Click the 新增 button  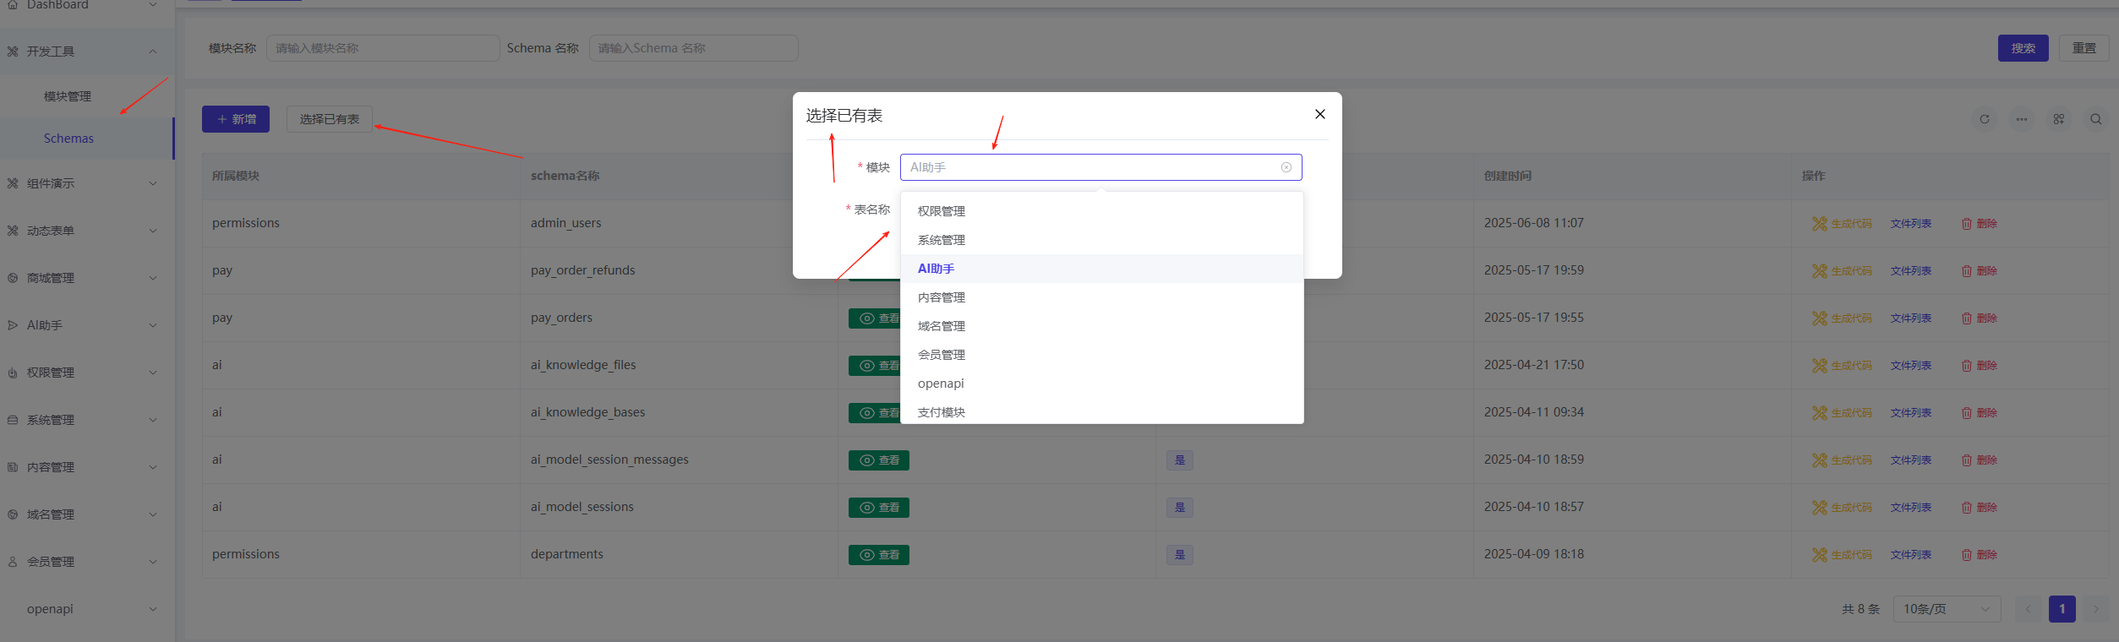236,119
